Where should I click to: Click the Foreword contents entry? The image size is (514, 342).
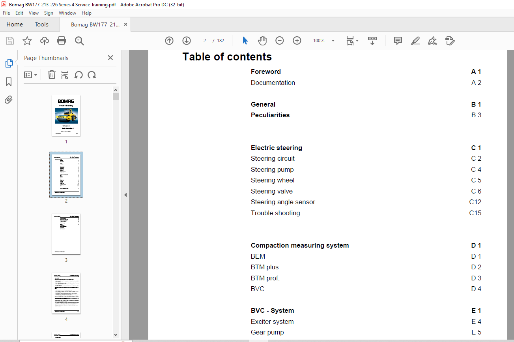point(266,71)
